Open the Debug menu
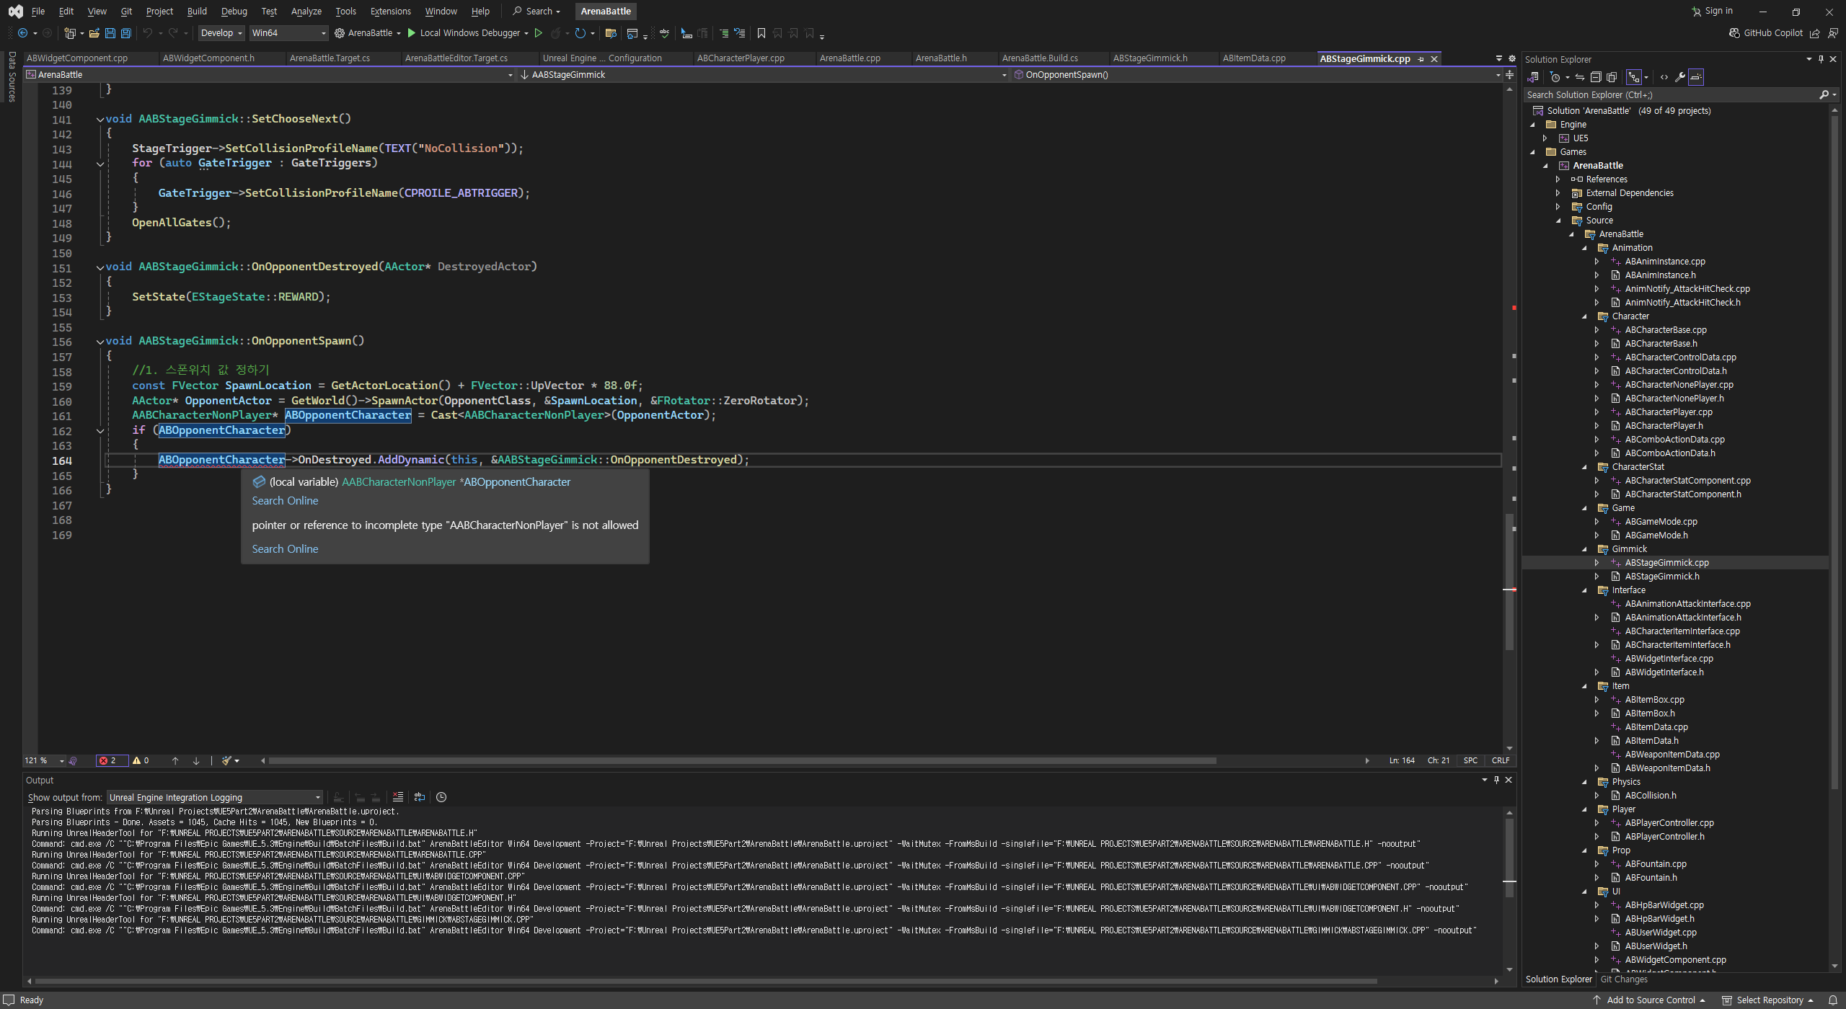Viewport: 1846px width, 1009px height. [234, 11]
